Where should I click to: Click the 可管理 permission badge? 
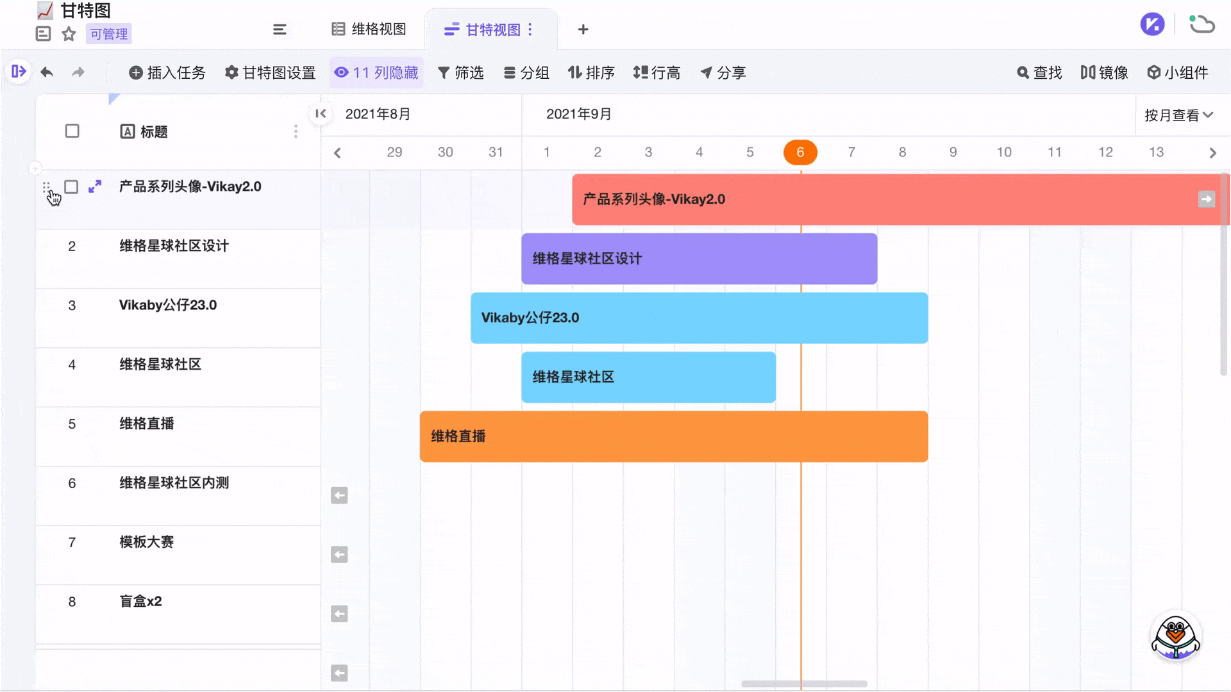click(108, 34)
